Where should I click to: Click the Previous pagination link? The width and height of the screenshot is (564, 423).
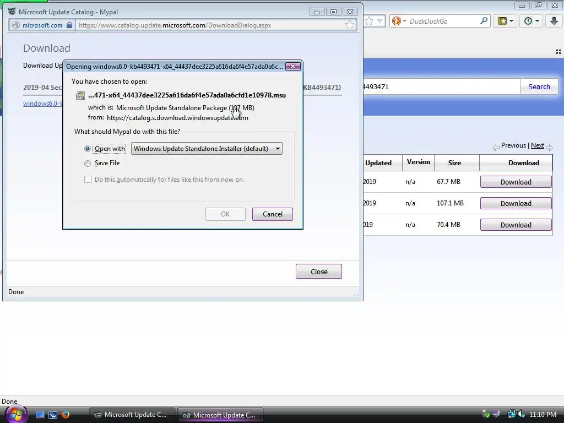point(513,145)
